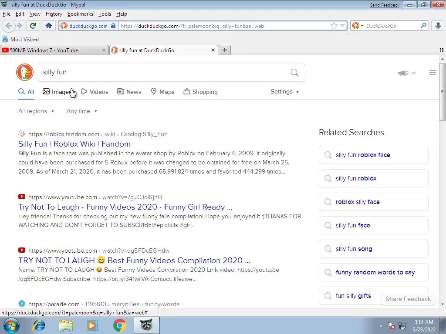Search related: silly fun roblox
Viewport: 446px width, 334px height.
pyautogui.click(x=373, y=178)
